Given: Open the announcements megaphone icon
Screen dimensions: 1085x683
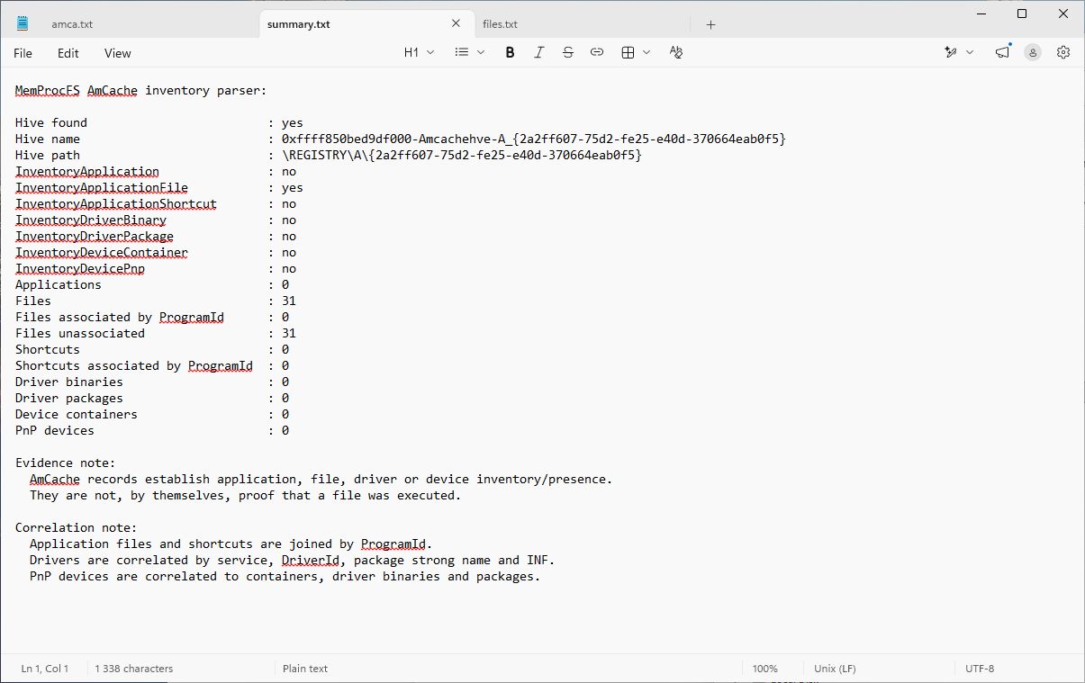Looking at the screenshot, I should point(1002,53).
